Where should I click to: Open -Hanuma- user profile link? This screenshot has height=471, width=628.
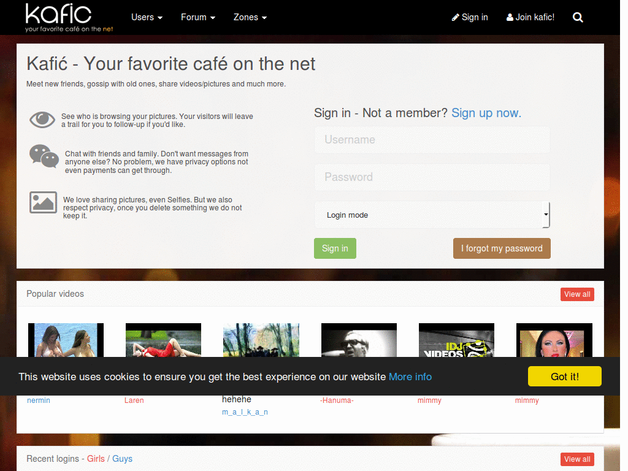click(337, 400)
